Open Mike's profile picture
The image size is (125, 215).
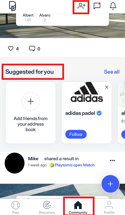click(15, 163)
